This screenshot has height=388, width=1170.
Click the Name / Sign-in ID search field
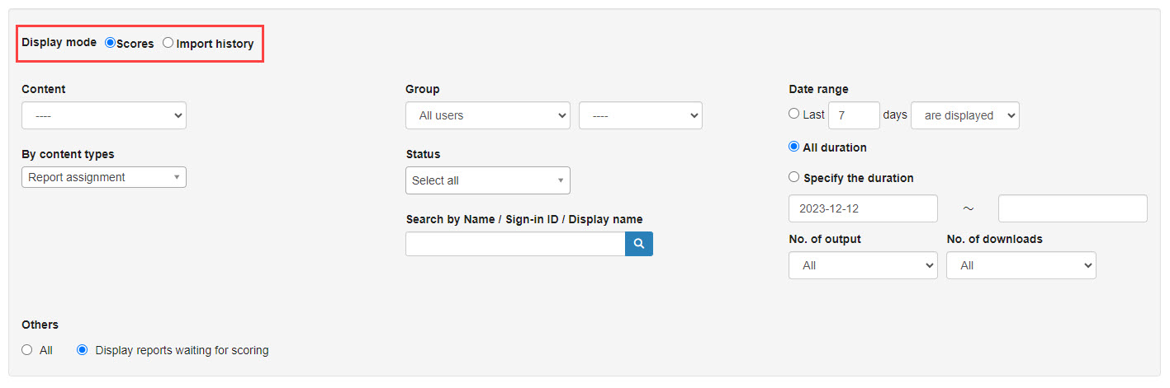[515, 244]
